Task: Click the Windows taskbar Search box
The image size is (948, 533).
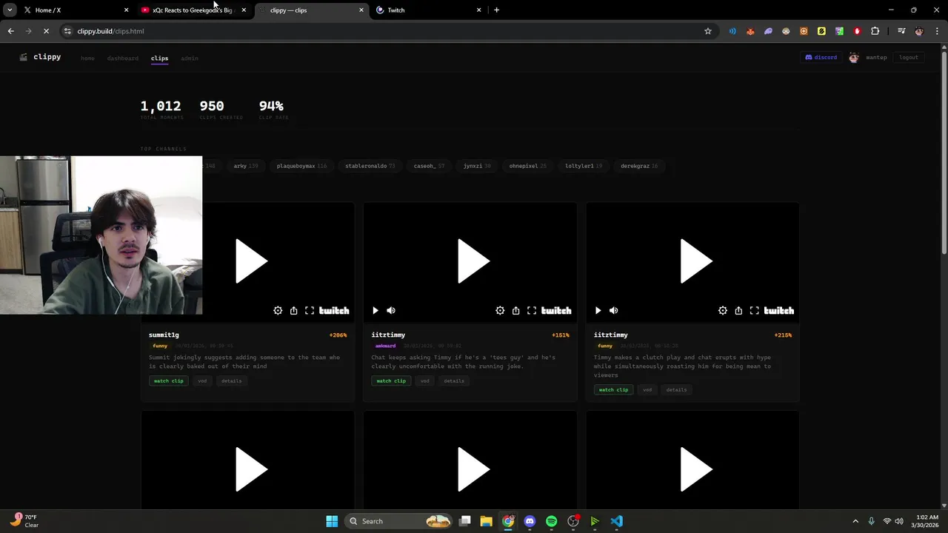Action: pos(400,521)
